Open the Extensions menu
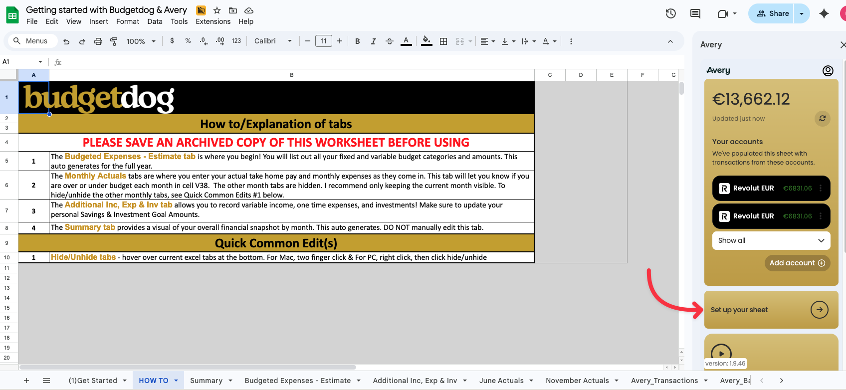This screenshot has height=390, width=846. click(x=213, y=21)
